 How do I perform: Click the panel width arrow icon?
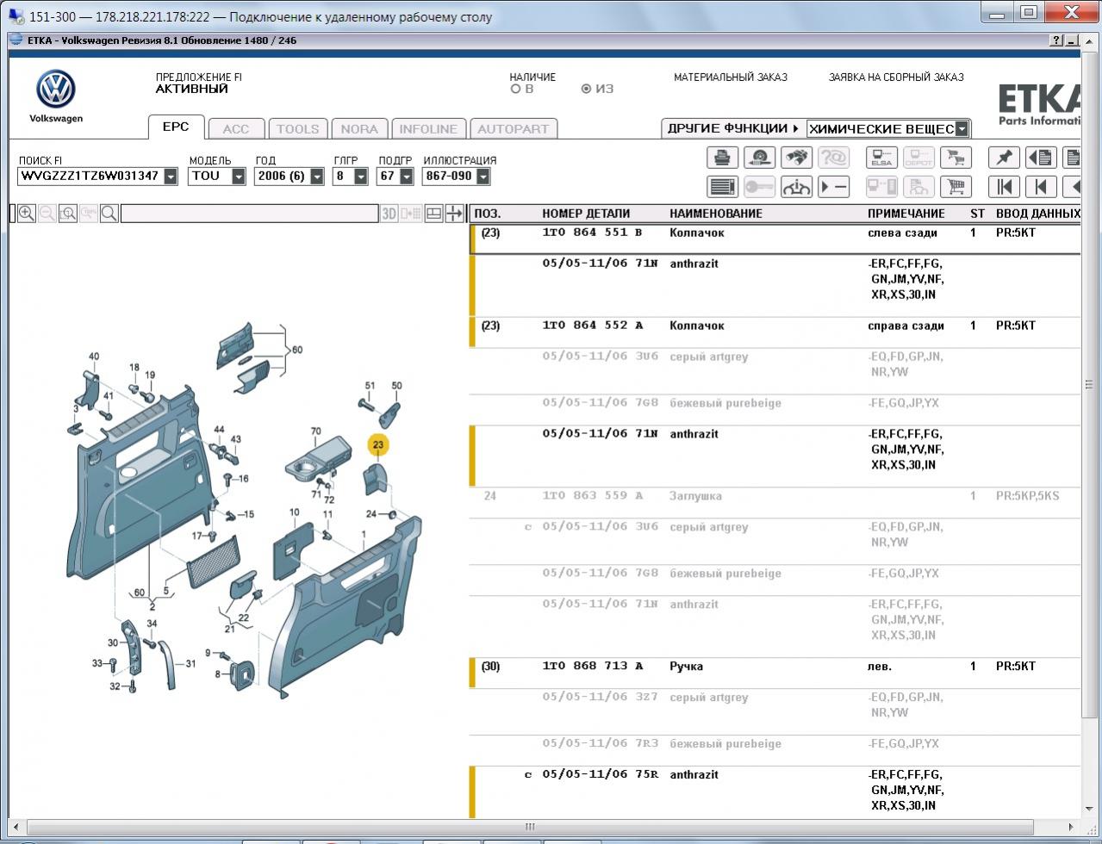tap(455, 214)
